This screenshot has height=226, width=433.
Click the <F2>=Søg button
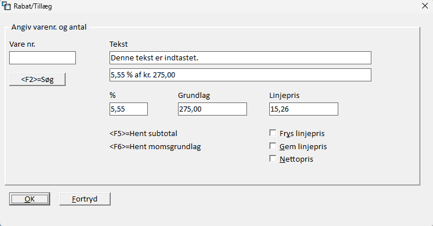(x=37, y=79)
